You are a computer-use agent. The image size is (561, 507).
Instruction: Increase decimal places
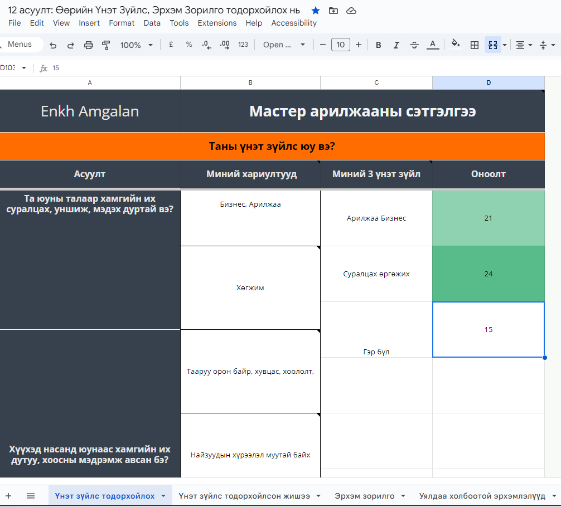[x=225, y=45]
